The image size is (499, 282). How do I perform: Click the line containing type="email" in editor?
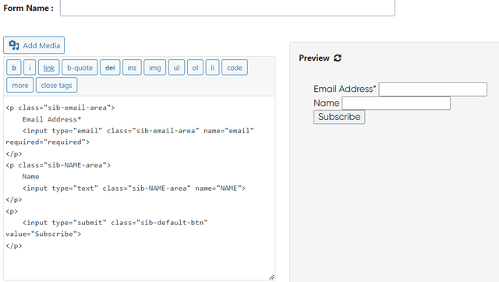pyautogui.click(x=138, y=131)
